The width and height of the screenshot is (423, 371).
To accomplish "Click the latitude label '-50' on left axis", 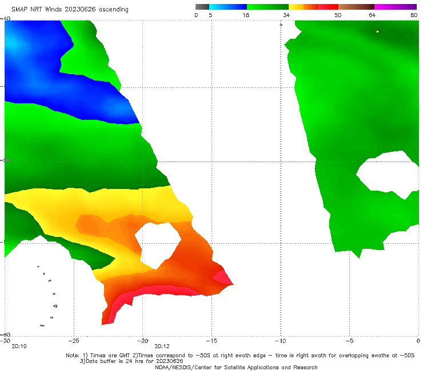I will [x=5, y=160].
